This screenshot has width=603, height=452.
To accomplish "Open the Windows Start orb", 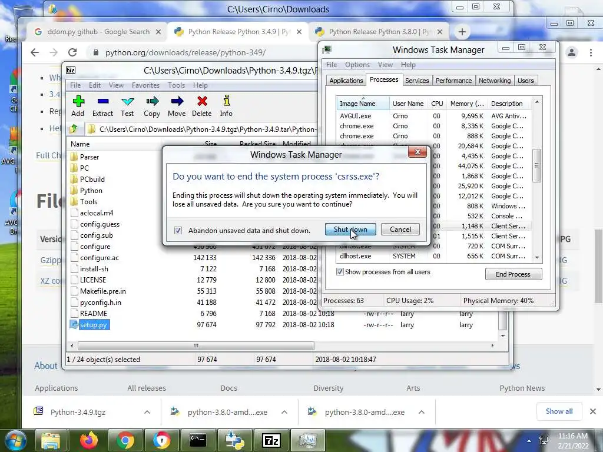I will pos(15,440).
